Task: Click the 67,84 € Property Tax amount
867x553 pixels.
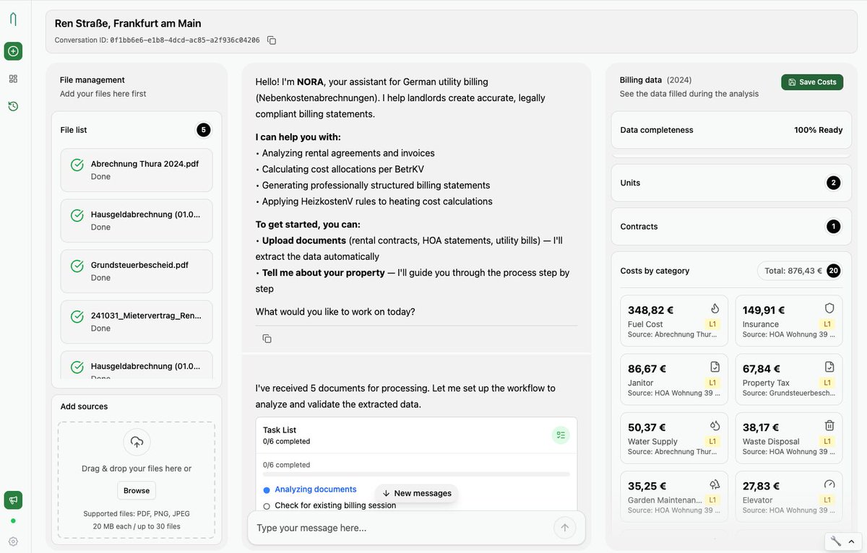Action: 761,368
